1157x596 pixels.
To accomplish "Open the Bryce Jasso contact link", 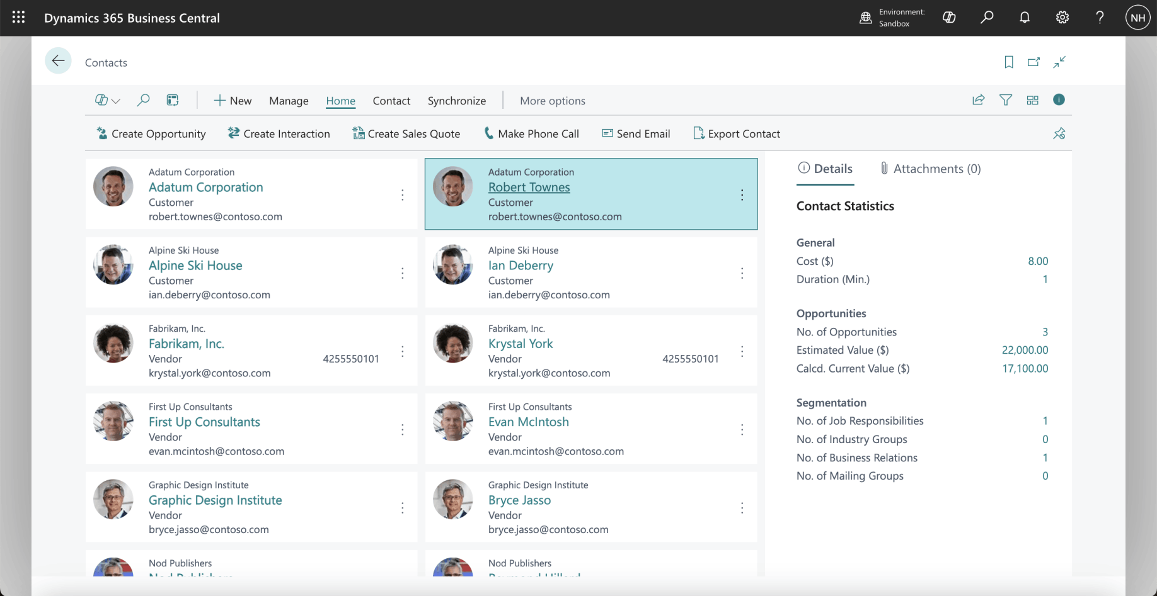I will [x=519, y=500].
